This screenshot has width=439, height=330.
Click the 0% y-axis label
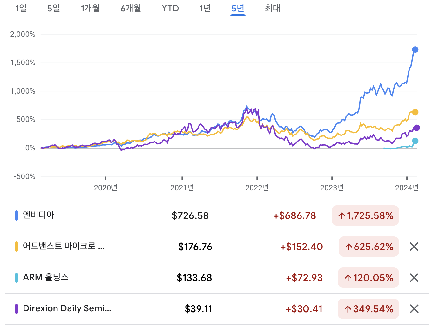coord(30,148)
